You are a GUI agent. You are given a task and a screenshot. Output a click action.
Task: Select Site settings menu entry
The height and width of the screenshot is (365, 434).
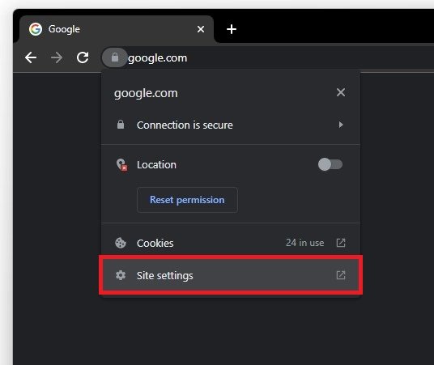click(x=231, y=275)
